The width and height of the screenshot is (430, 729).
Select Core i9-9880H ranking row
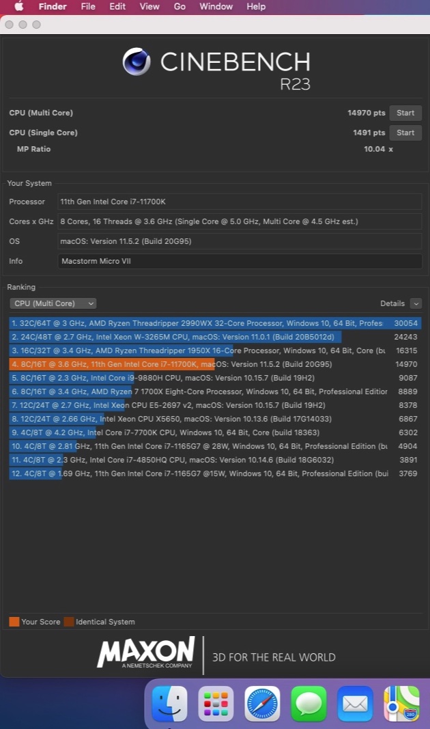tap(215, 378)
